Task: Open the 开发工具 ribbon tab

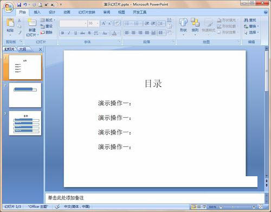Action: (x=140, y=12)
